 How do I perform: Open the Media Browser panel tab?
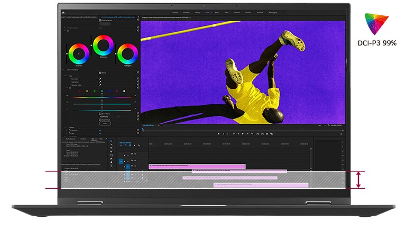[70, 139]
